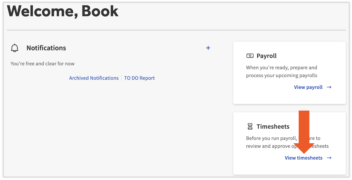
Task: Open Archived Notifications
Action: (x=94, y=78)
